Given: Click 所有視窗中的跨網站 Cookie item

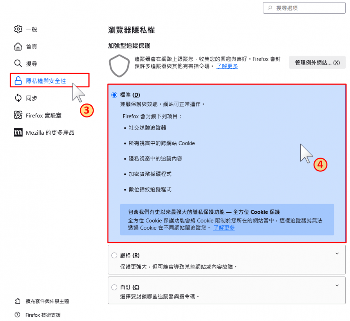Looking at the screenshot, I should point(162,143).
